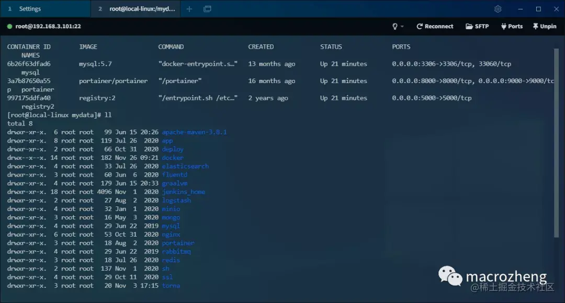Screen dimensions: 565x303
Task: Click the blue docker directory name
Action: pos(173,157)
